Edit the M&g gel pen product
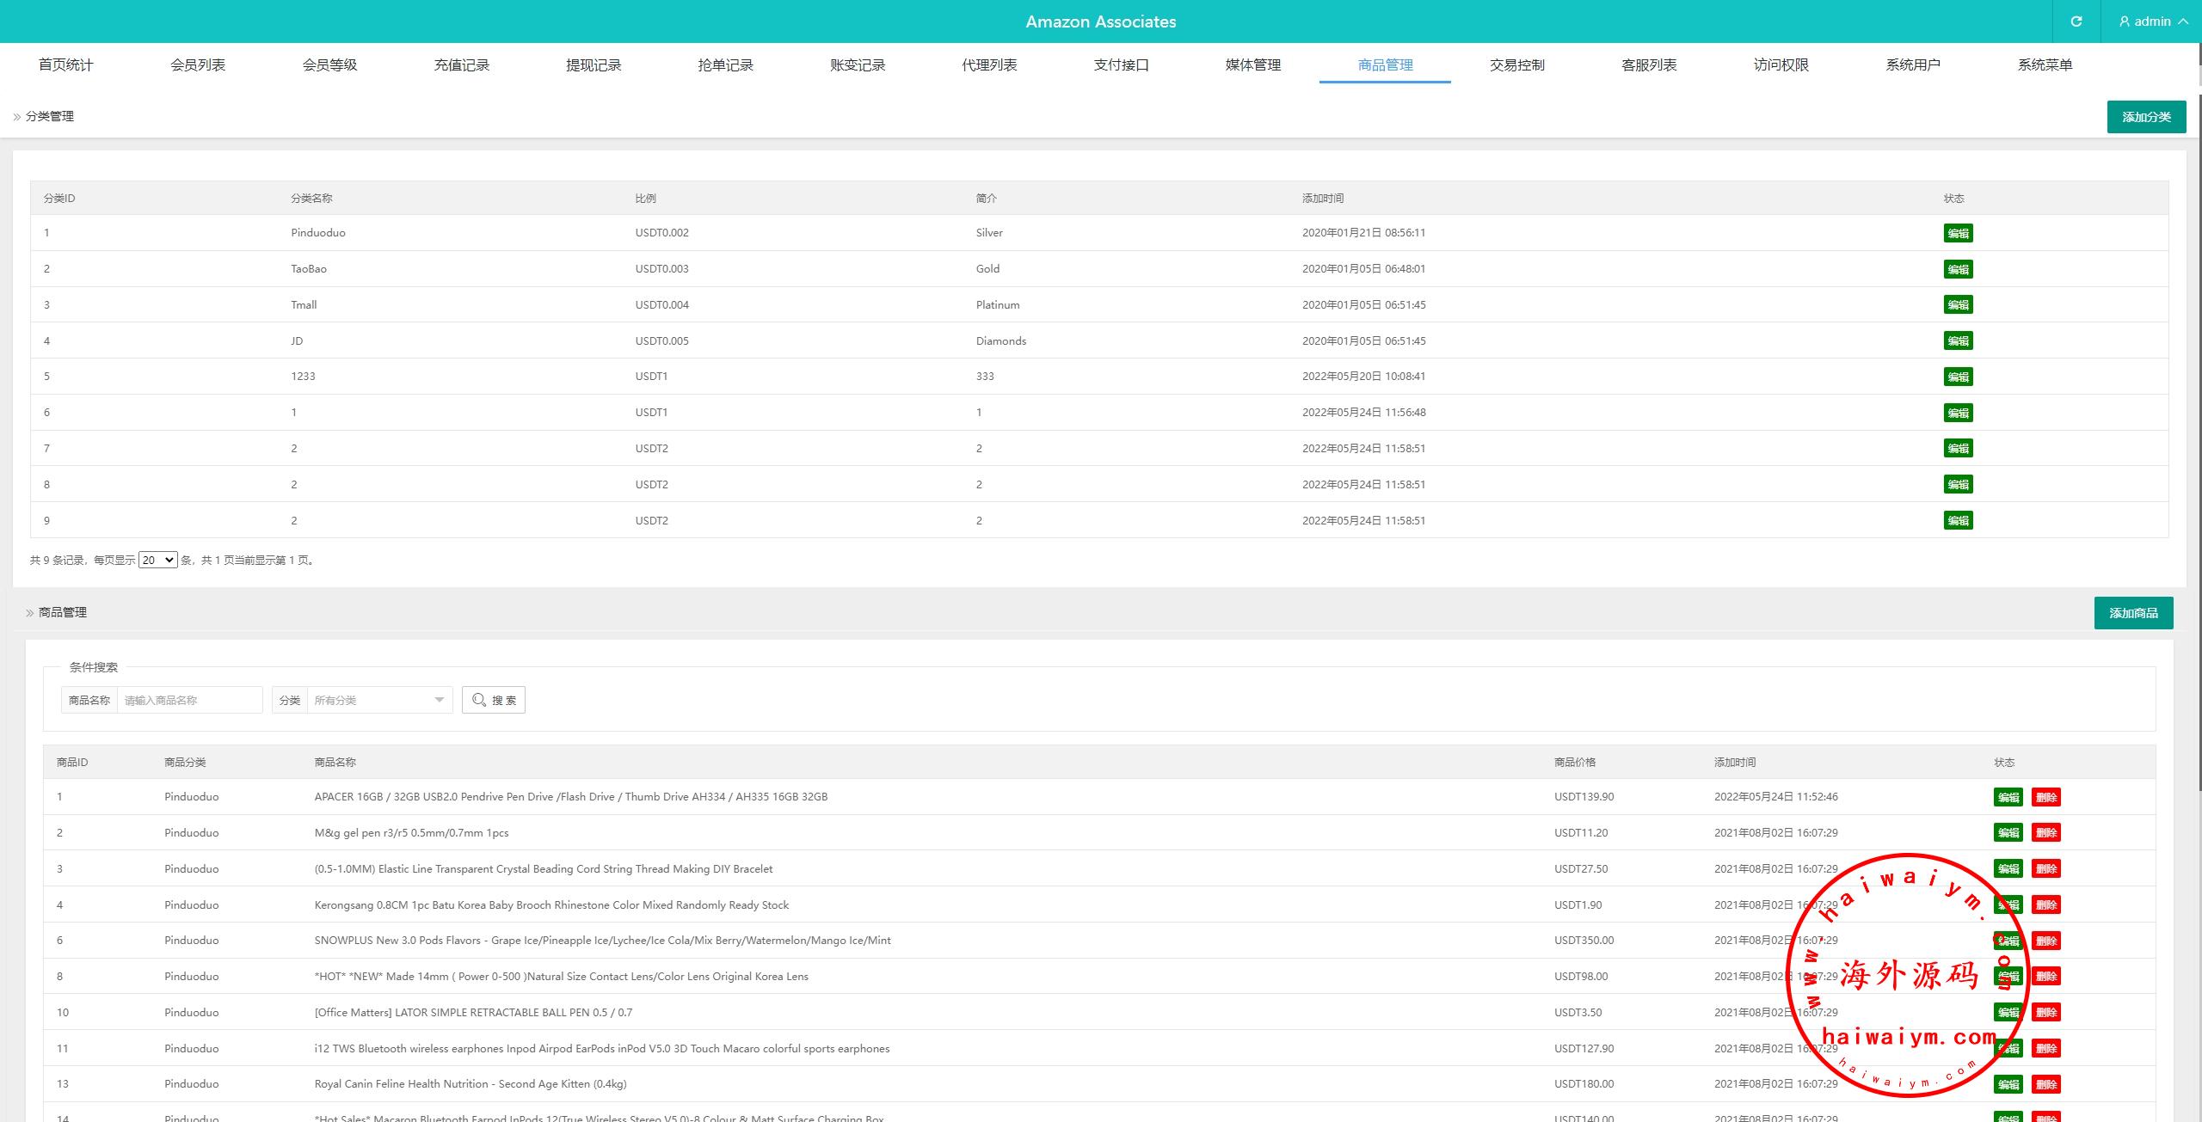Screen dimensions: 2202x1122 coord(2008,833)
